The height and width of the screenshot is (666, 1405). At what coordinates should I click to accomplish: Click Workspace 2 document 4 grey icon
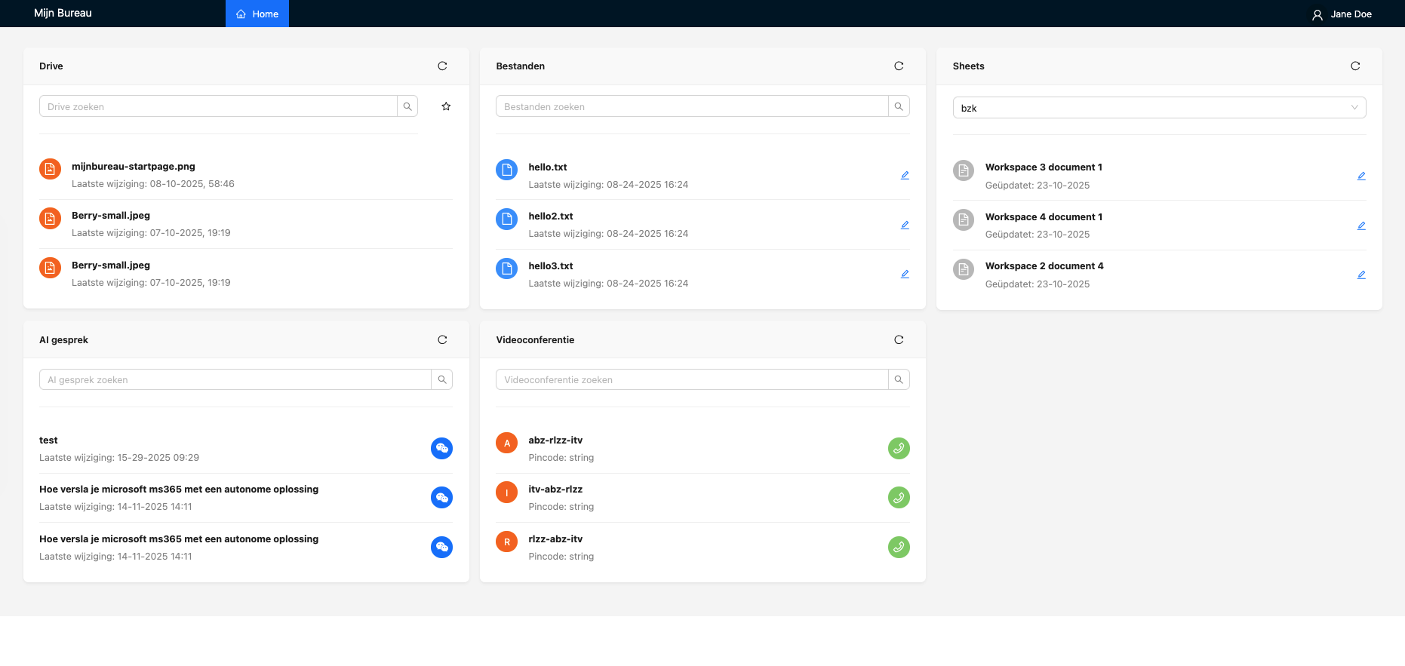964,269
